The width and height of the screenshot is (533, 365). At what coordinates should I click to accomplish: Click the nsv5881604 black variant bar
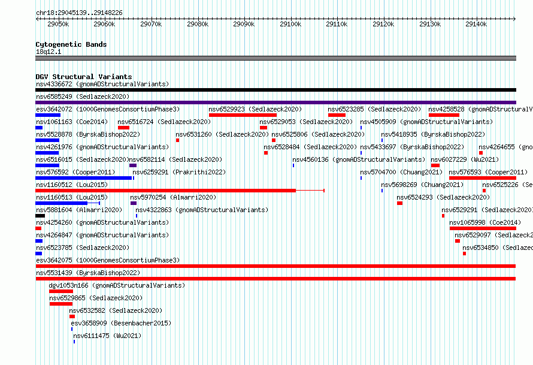coord(40,216)
